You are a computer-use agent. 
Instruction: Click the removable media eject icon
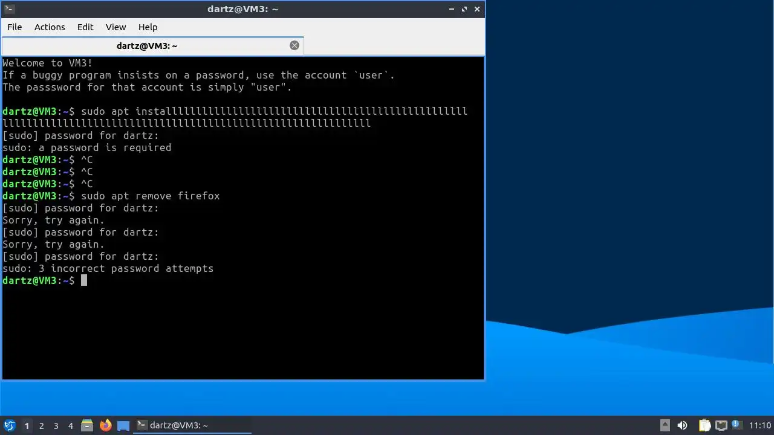665,425
